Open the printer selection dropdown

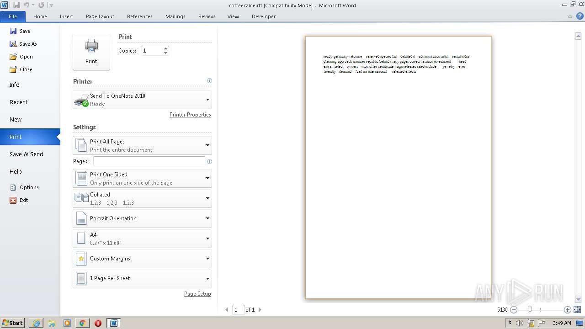(x=142, y=100)
